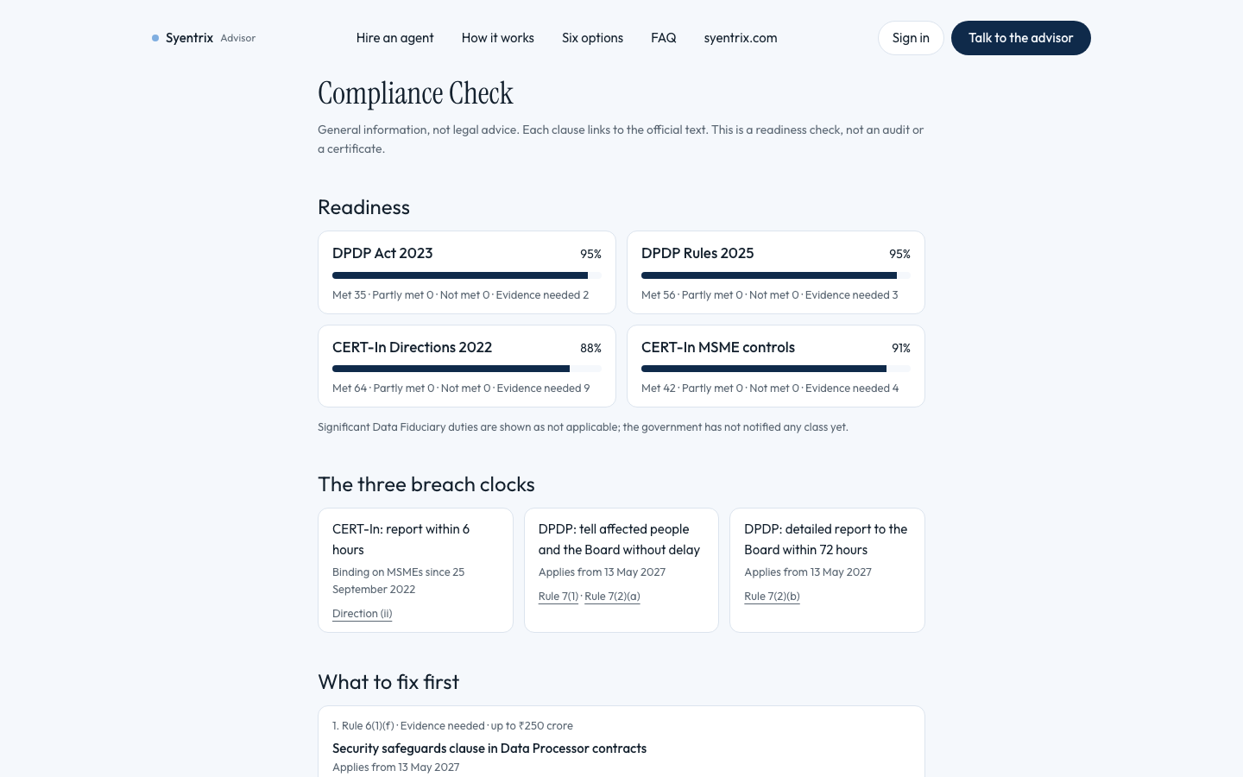Open the Syentrix Advisor home link
Screen dimensions: 1243x777
point(204,38)
